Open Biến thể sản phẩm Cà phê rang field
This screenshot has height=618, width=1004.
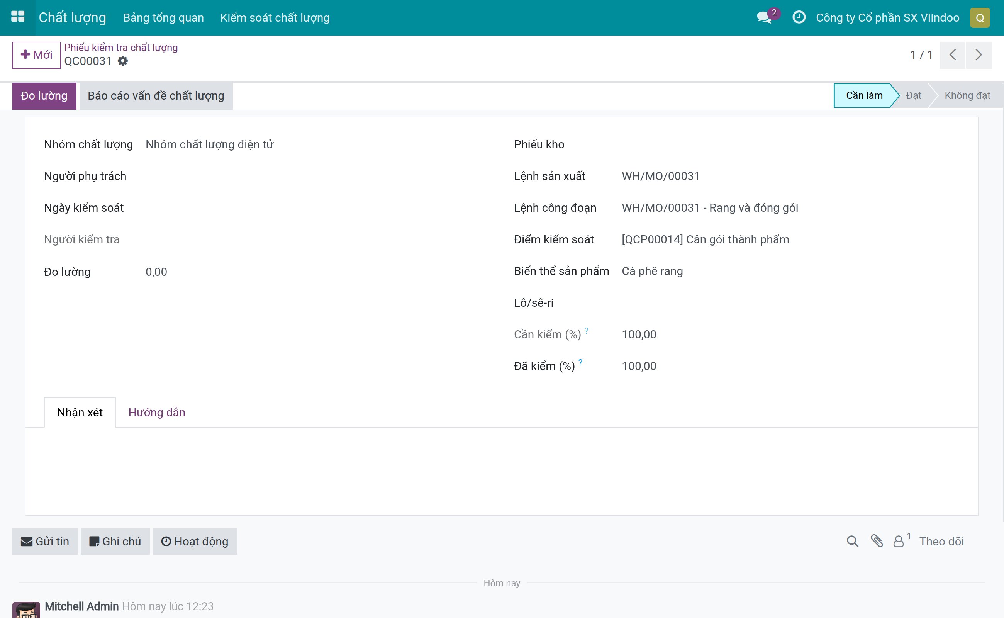[x=652, y=271]
